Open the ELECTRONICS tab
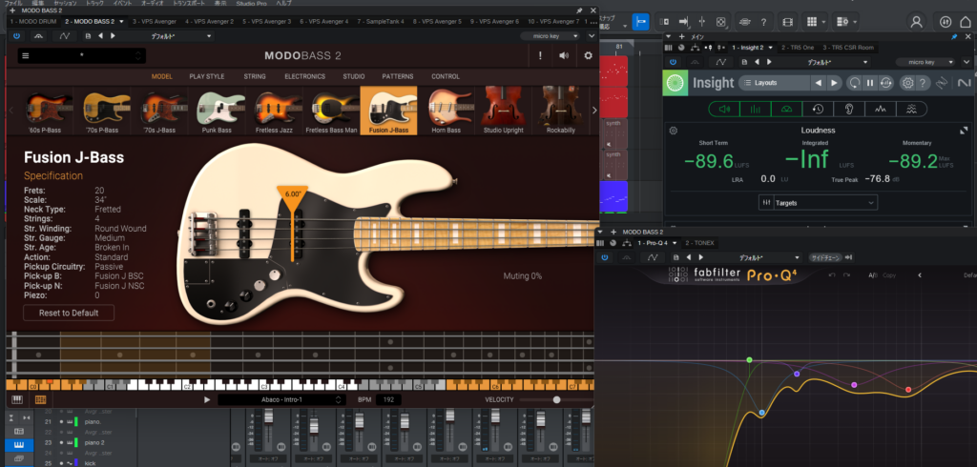This screenshot has width=977, height=467. [x=304, y=76]
